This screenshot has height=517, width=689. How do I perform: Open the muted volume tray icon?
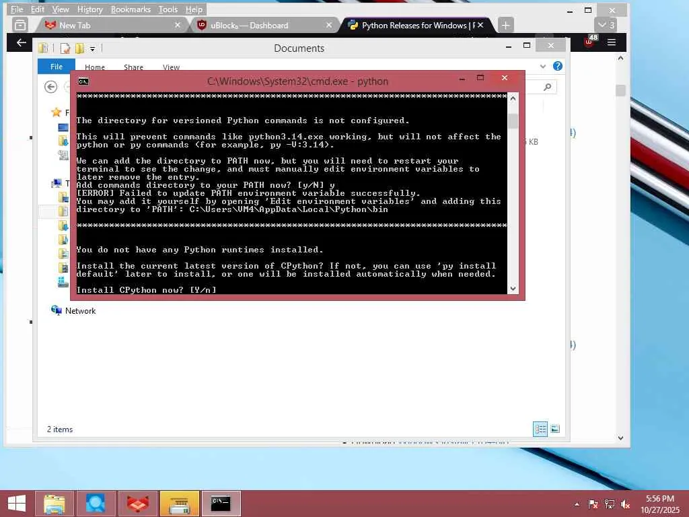(x=626, y=504)
